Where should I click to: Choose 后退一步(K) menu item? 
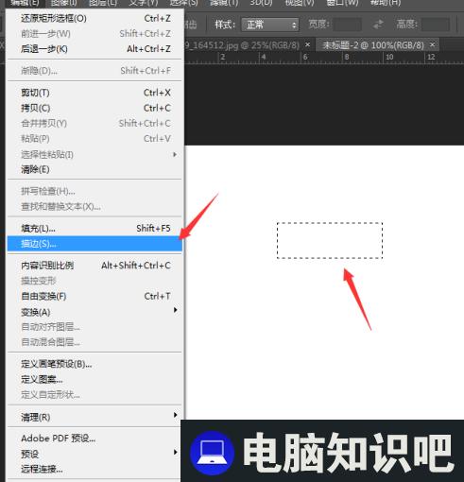tap(95, 49)
